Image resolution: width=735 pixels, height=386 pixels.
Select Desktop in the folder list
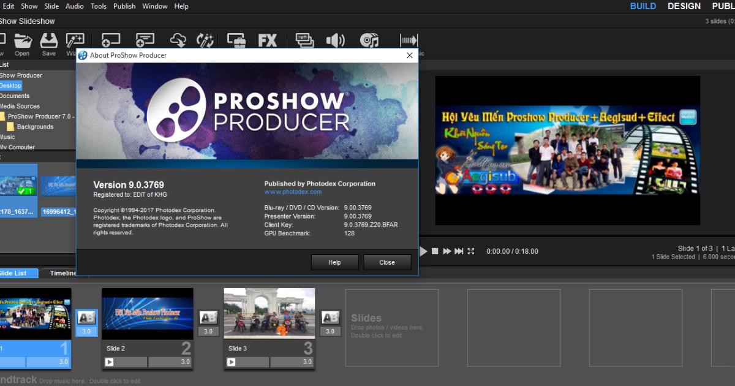(10, 86)
